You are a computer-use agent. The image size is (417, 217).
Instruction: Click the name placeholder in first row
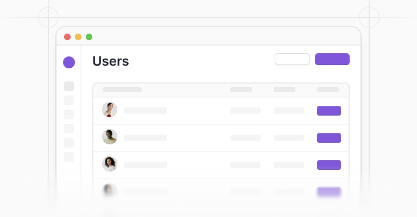click(x=146, y=111)
